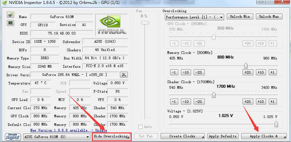291x142 pixels.
Task: Click the Name field showing GeForce 610M
Action: tap(62, 17)
